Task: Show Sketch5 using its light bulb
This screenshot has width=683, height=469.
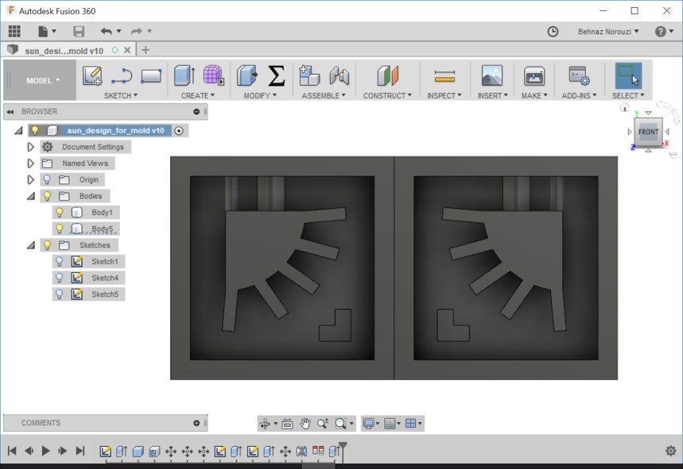Action: pyautogui.click(x=60, y=294)
